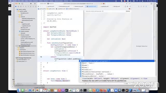Open the Symbol navigator icon
Image resolution: width=166 pixels, height=93 pixels.
point(21,6)
